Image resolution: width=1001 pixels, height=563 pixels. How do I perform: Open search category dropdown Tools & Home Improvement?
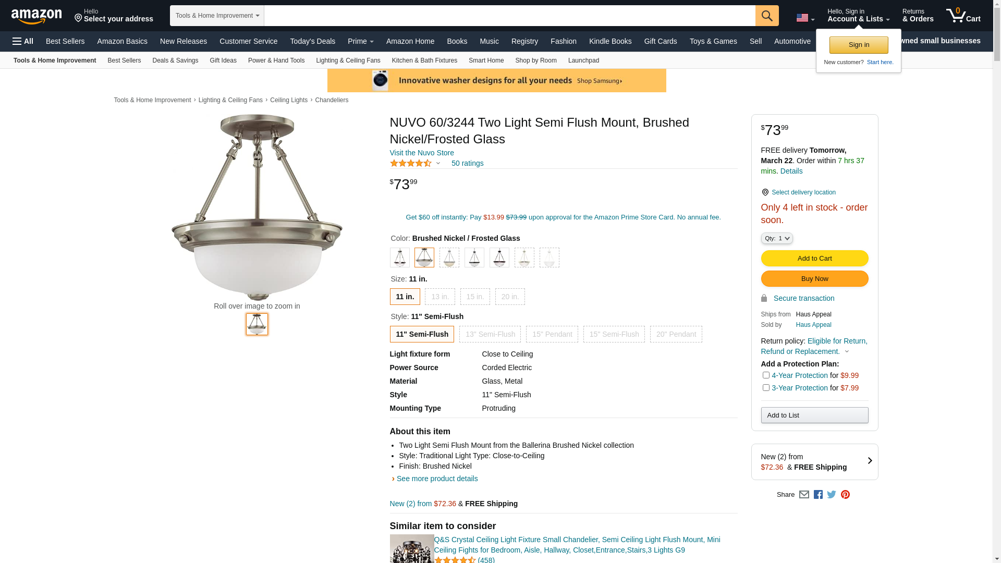[x=217, y=16]
